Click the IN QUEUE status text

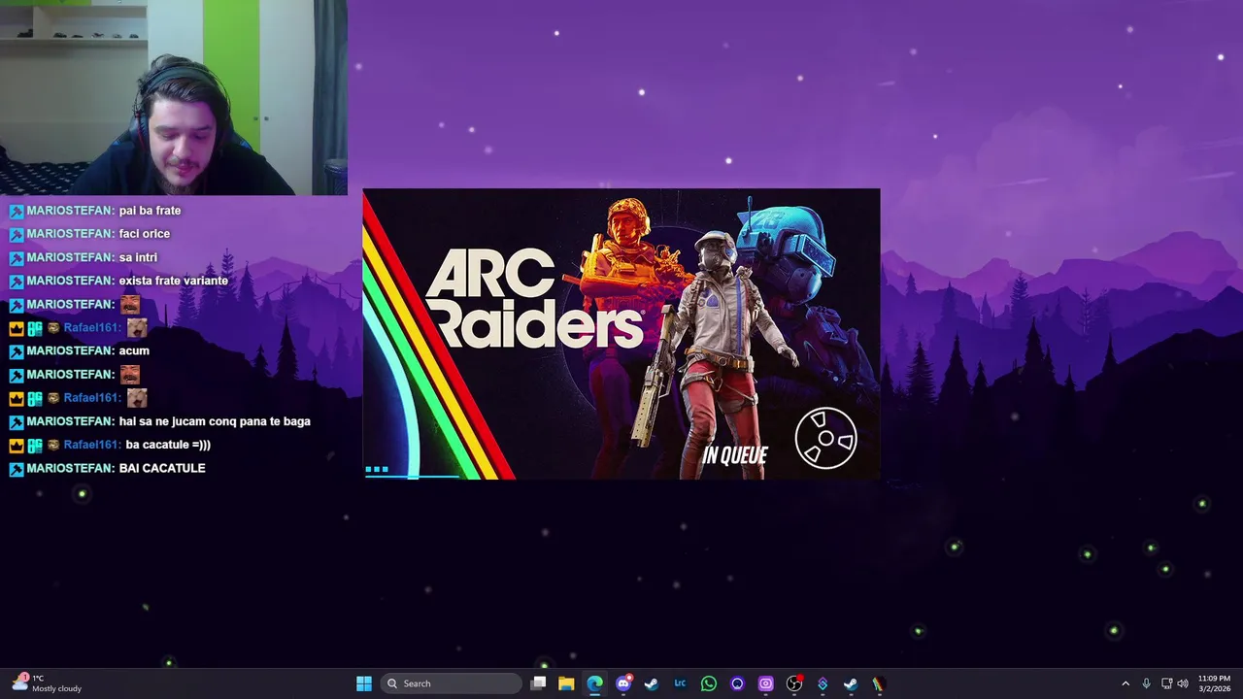click(x=735, y=455)
